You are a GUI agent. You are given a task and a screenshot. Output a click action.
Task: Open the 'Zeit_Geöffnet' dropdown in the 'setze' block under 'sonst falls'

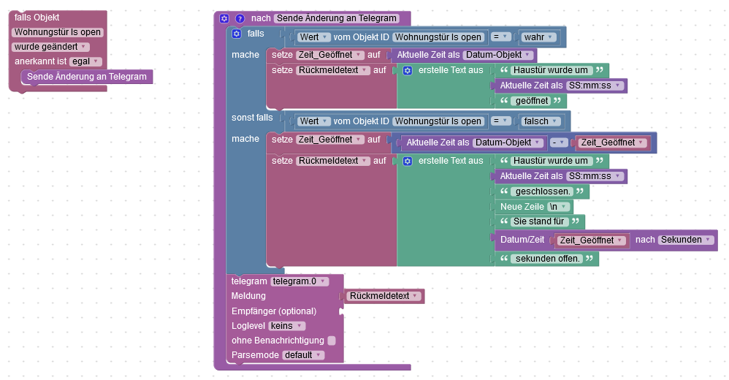tap(330, 140)
